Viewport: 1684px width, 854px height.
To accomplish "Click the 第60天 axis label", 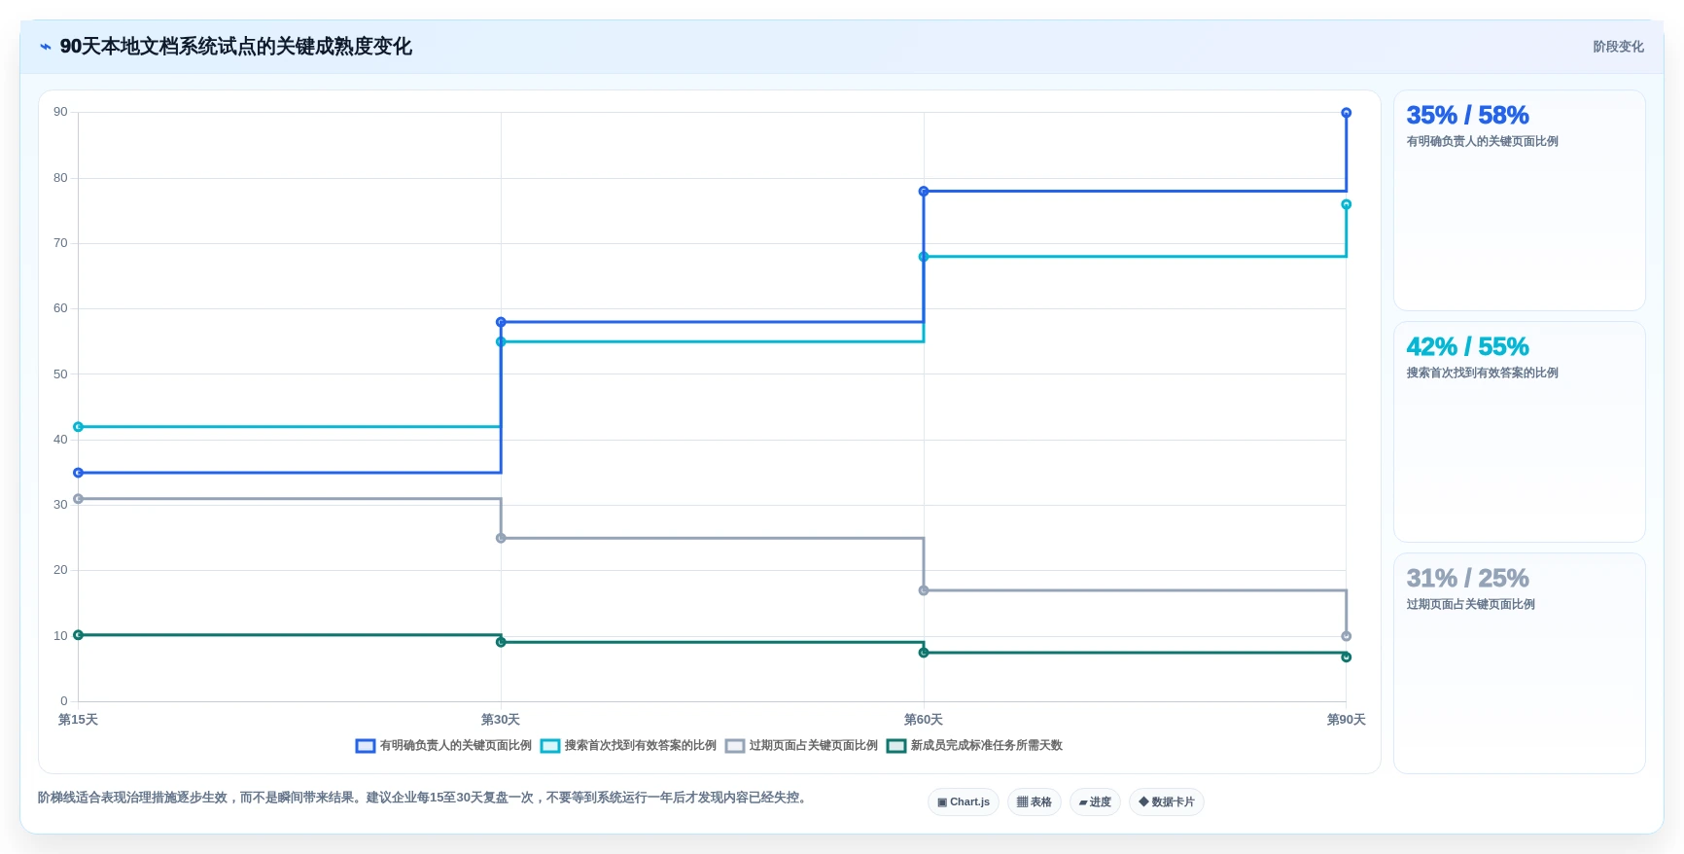I will click(924, 720).
